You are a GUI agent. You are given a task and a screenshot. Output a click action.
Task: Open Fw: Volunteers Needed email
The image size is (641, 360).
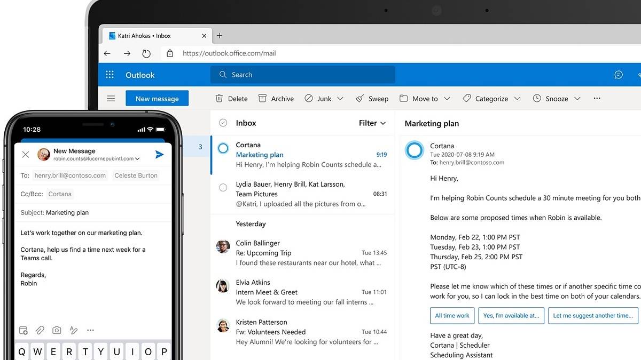(302, 332)
